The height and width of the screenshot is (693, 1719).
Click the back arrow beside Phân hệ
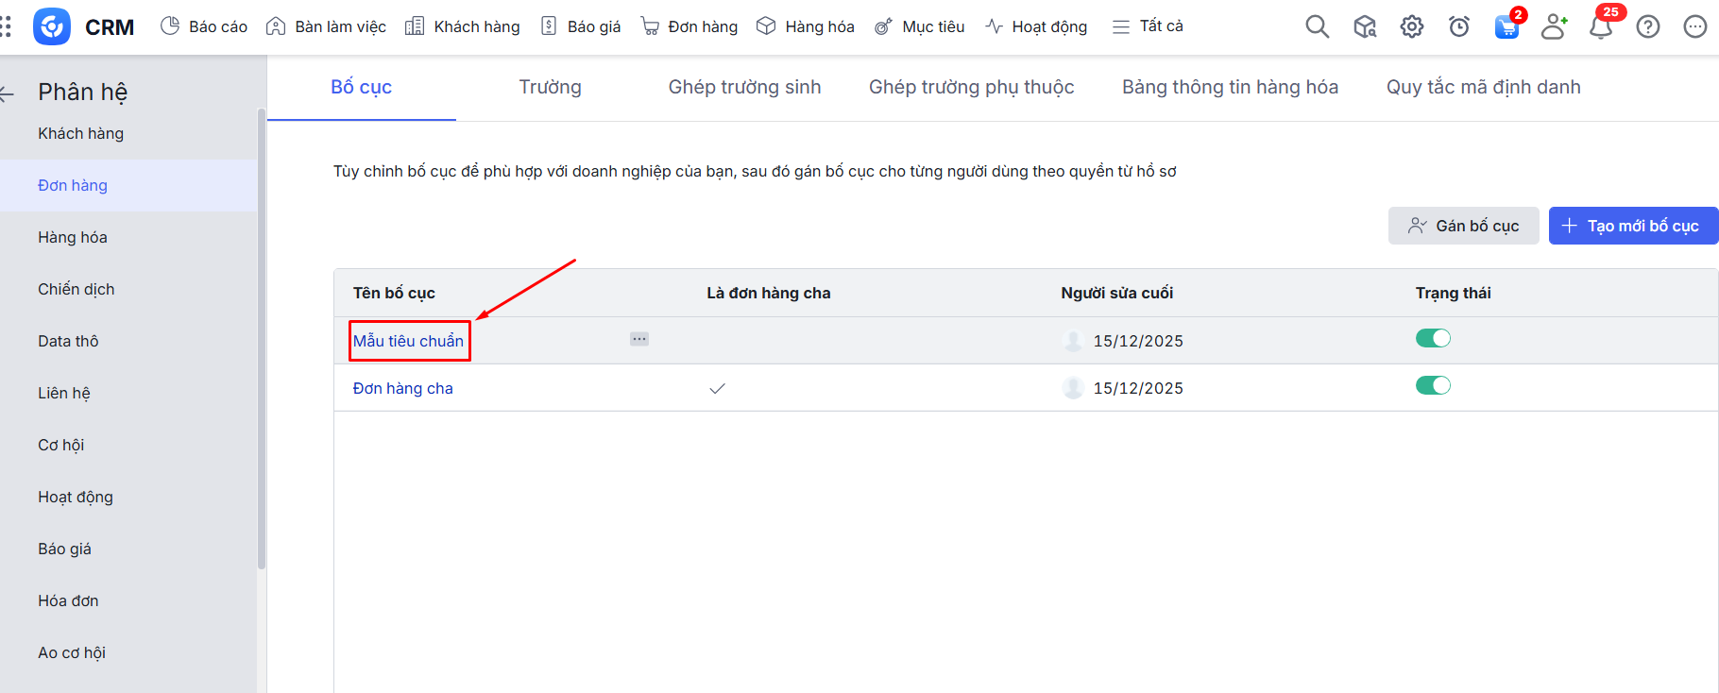point(8,93)
